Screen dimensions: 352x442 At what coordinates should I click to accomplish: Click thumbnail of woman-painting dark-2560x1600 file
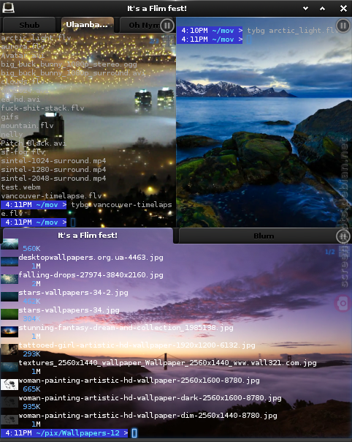[x=9, y=402]
